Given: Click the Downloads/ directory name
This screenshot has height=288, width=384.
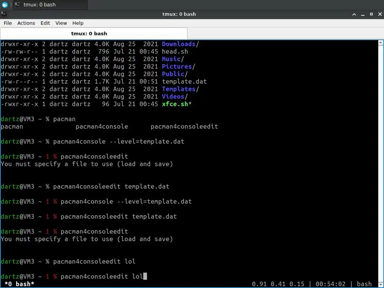Looking at the screenshot, I should (180, 44).
